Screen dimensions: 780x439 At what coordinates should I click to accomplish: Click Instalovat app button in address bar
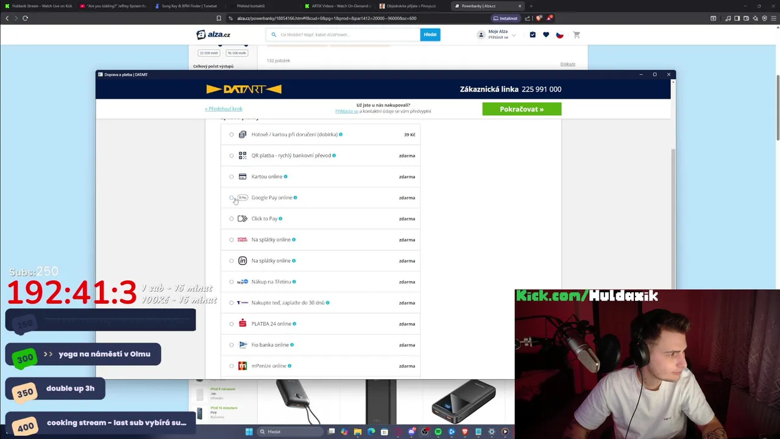click(x=505, y=18)
